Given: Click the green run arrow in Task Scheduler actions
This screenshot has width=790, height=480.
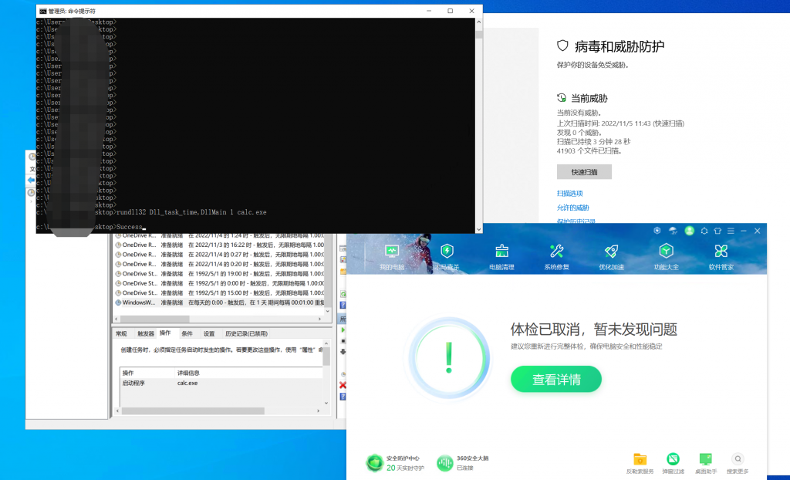Looking at the screenshot, I should coord(343,330).
